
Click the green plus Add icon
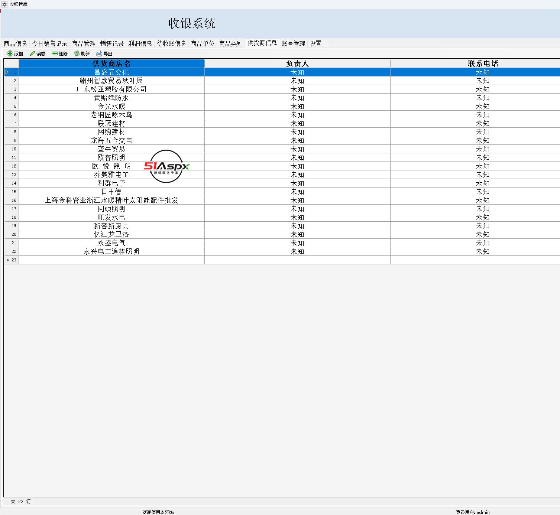click(x=10, y=53)
